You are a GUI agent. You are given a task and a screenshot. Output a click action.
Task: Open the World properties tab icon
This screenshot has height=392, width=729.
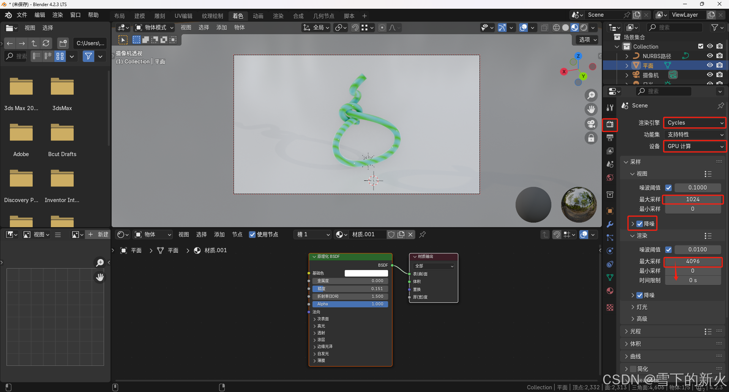click(610, 177)
